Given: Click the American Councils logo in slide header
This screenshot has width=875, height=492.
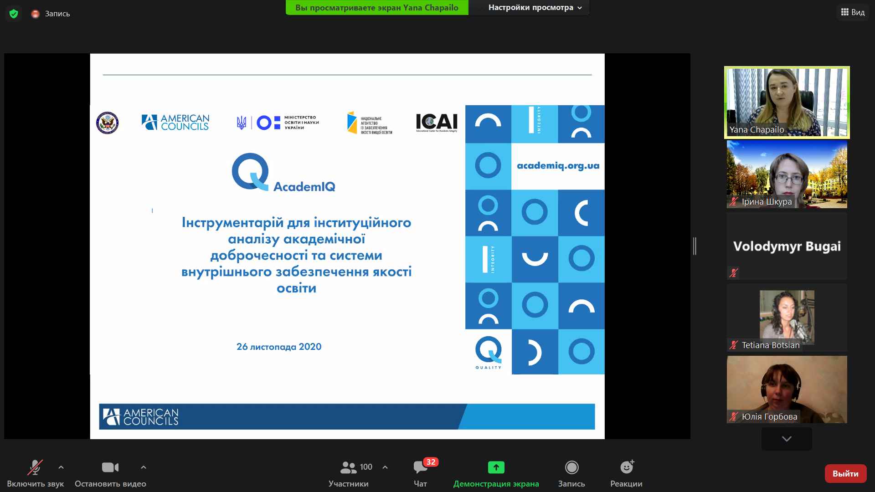Looking at the screenshot, I should pyautogui.click(x=175, y=123).
